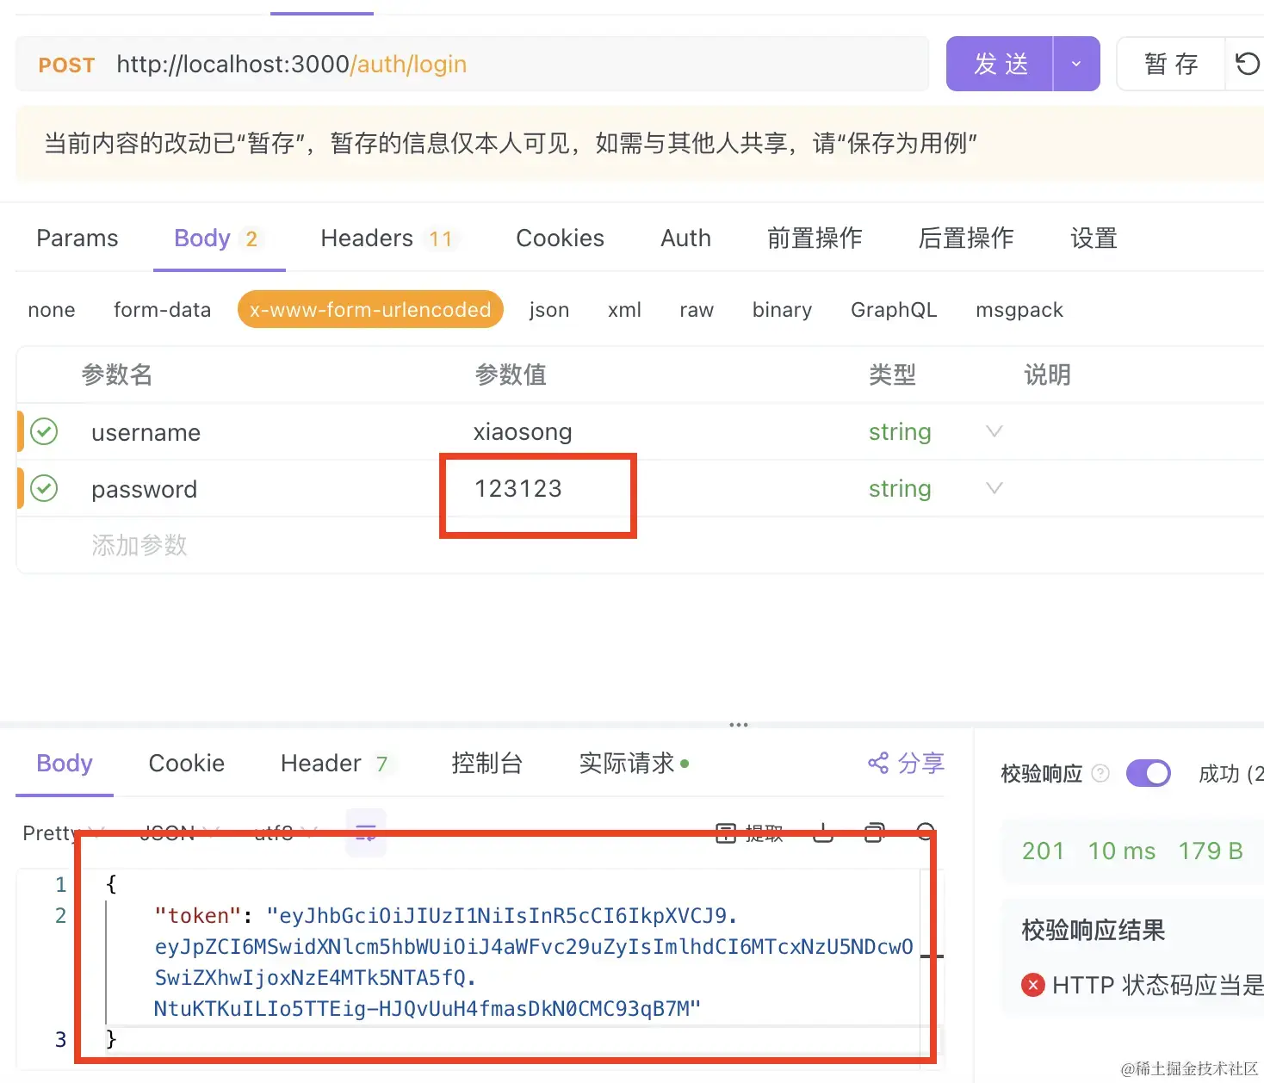This screenshot has width=1264, height=1083.
Task: Open the 前置操作 tab
Action: click(815, 238)
